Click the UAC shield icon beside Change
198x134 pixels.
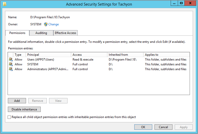click(46, 24)
